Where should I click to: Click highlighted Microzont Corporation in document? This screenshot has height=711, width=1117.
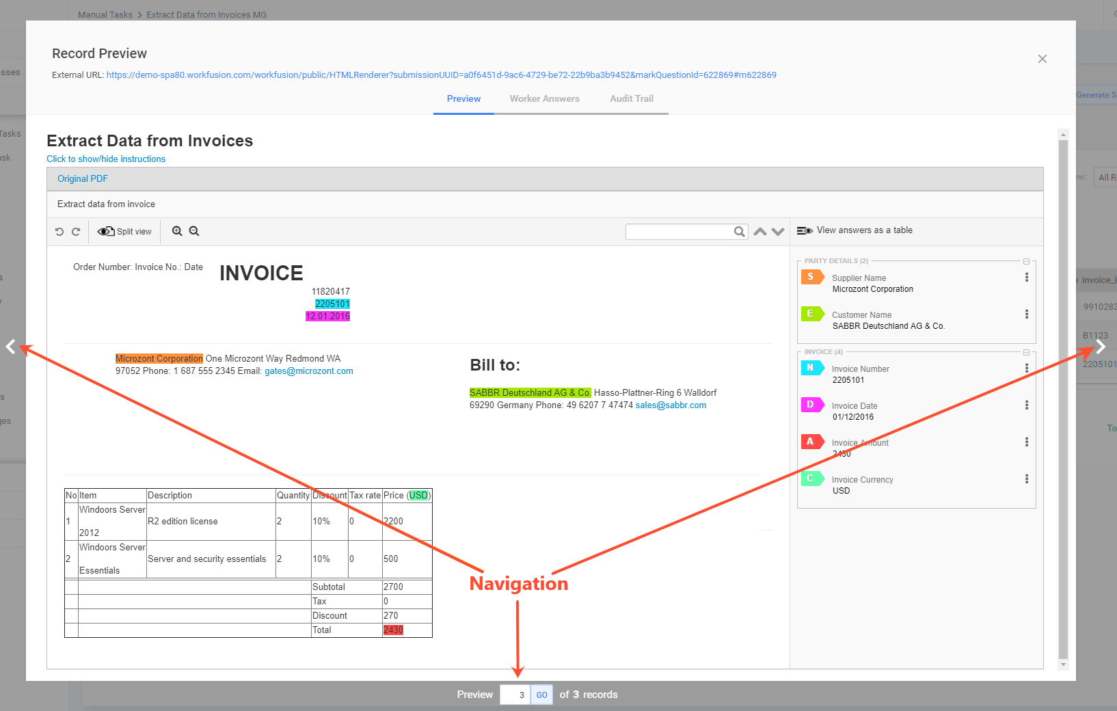click(159, 359)
